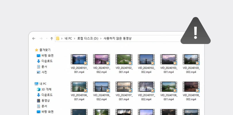Select video thumbnail VID_20240108_001.mp4
This screenshot has width=233, height=115.
click(x=169, y=87)
